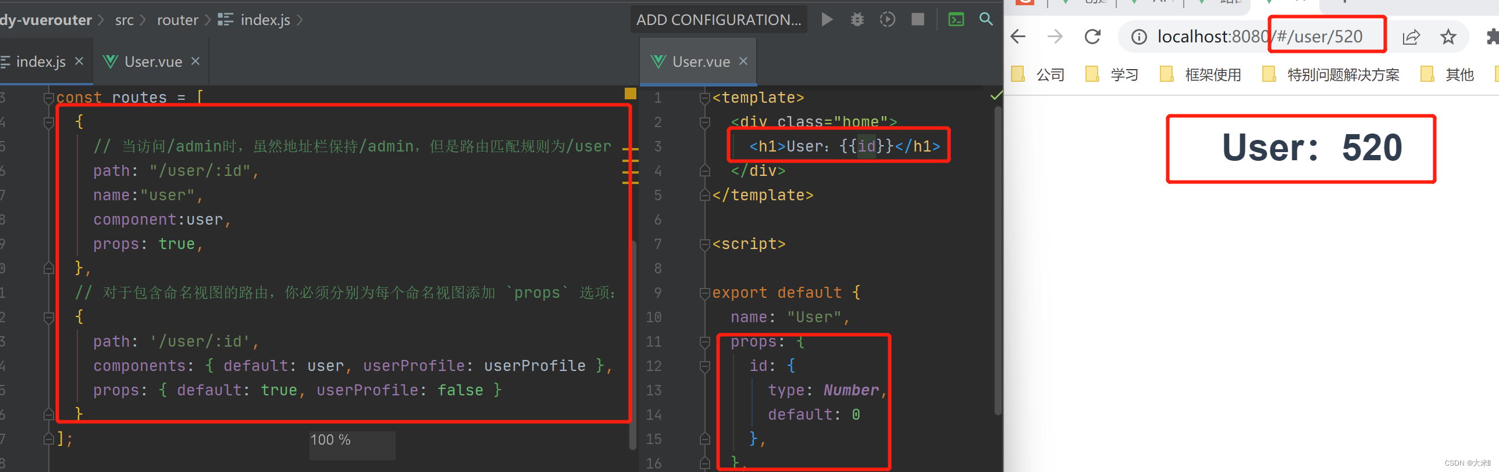
Task: Click the yellow warning indicator square
Action: tap(630, 93)
